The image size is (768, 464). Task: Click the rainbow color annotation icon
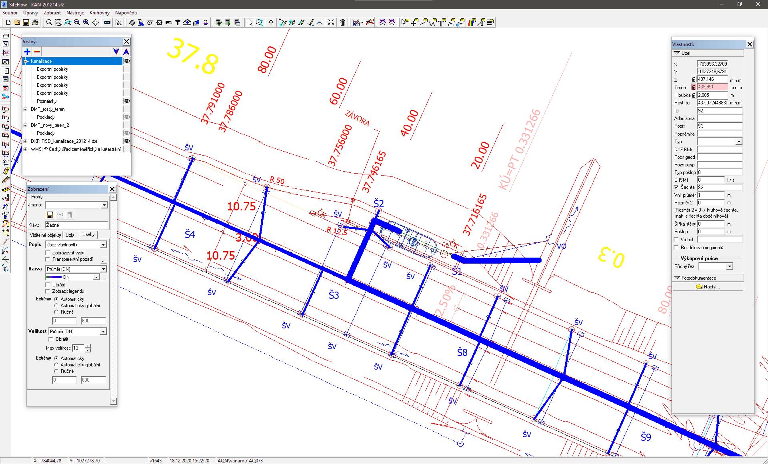472,22
